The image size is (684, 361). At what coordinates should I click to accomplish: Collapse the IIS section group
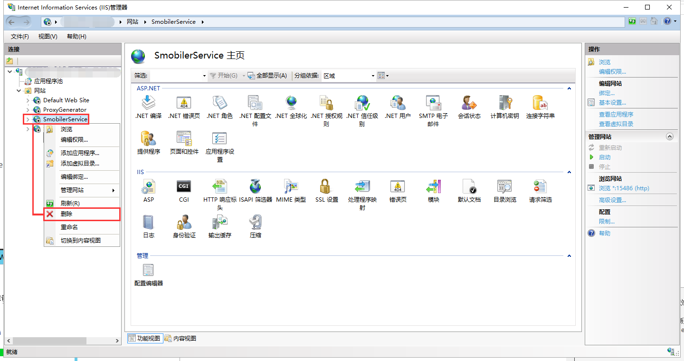click(x=569, y=172)
